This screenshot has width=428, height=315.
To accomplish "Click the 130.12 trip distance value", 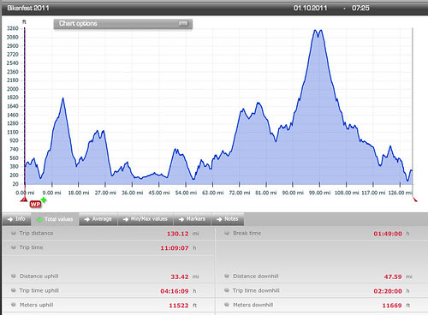I will tap(177, 234).
